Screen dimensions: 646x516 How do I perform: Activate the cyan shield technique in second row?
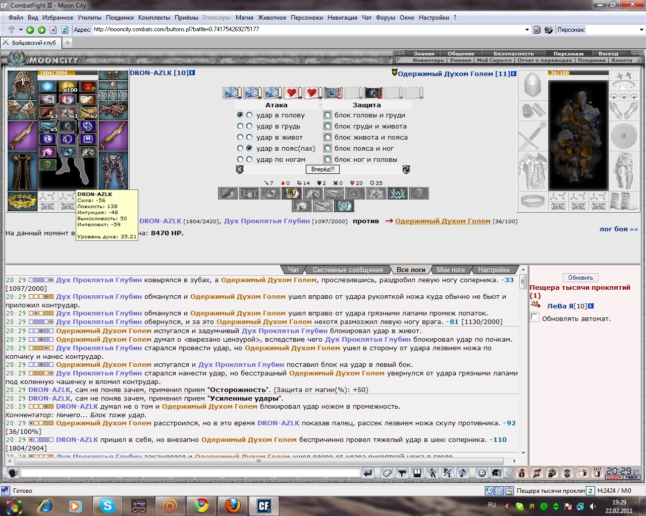pos(344,206)
